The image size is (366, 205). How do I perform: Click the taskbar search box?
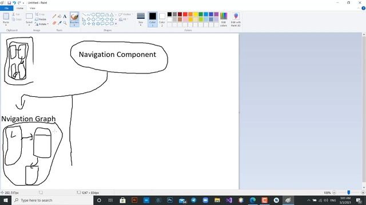pyautogui.click(x=52, y=200)
